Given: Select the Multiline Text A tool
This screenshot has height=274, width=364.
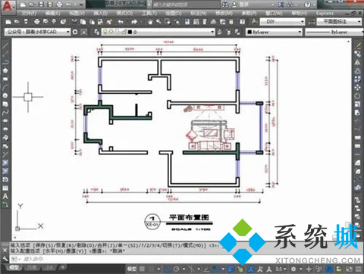Looking at the screenshot, I should point(5,196).
